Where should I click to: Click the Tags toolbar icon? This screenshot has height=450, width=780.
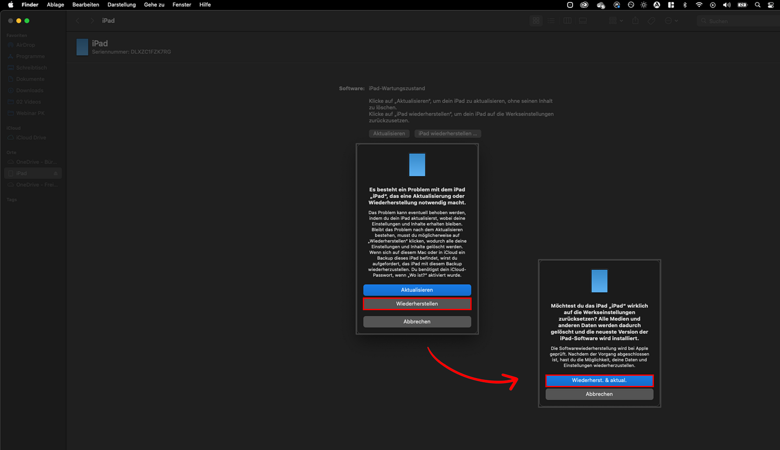pos(652,21)
